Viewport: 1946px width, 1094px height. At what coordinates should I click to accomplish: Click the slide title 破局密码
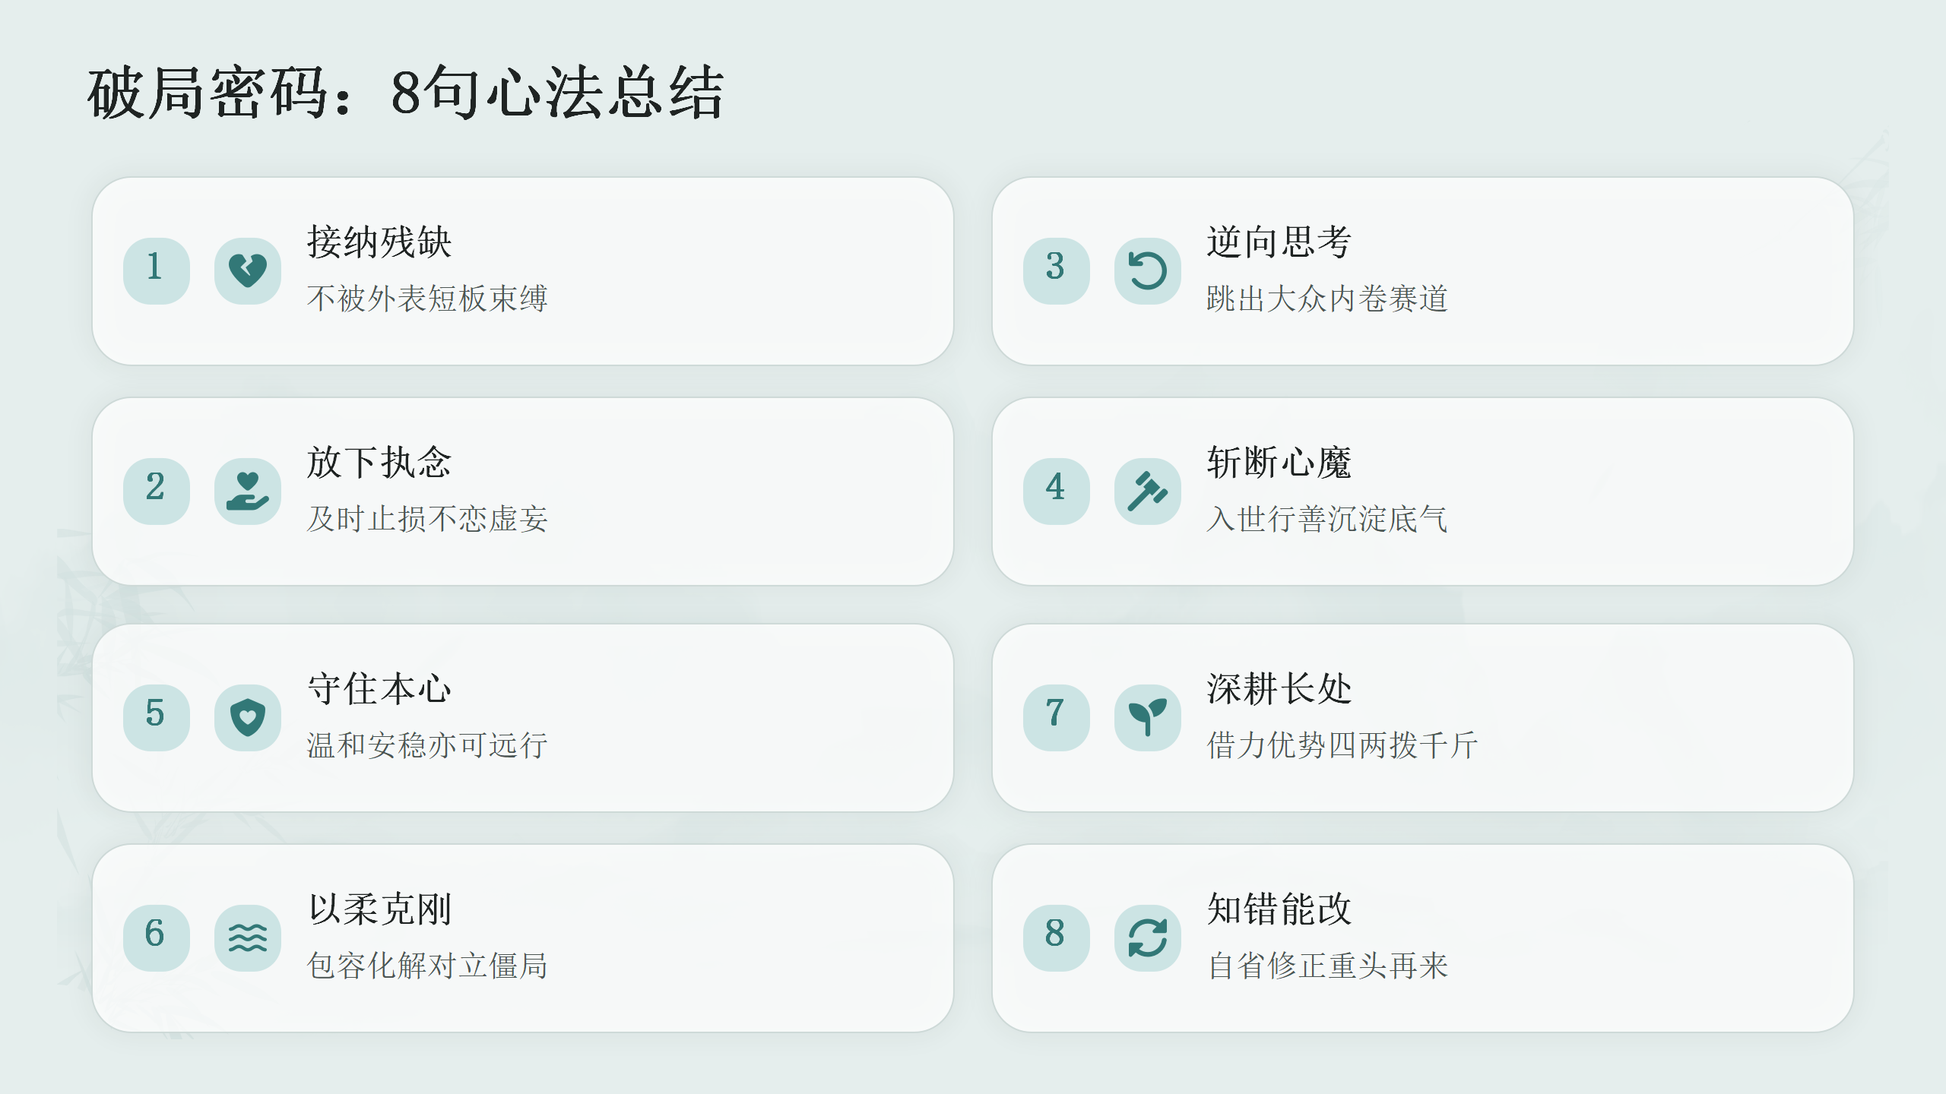(208, 93)
